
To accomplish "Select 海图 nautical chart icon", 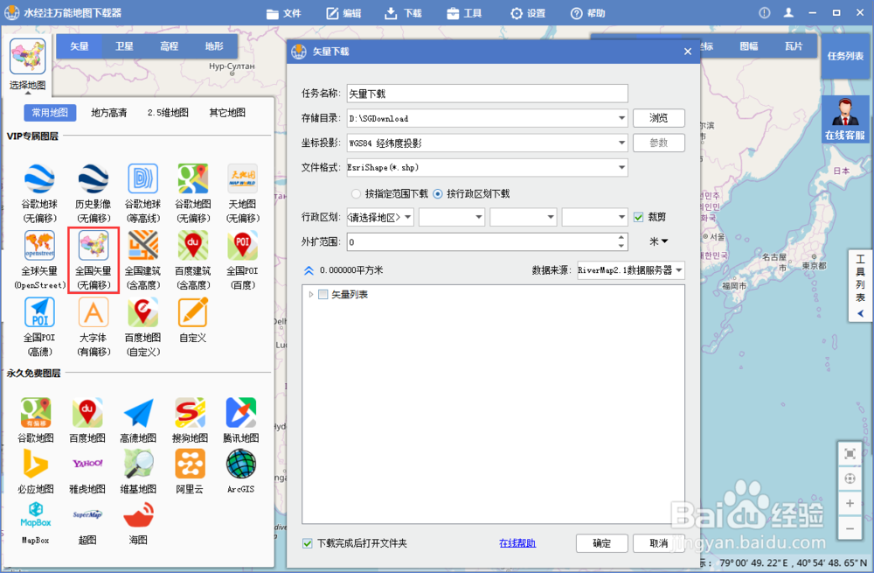I will (138, 514).
